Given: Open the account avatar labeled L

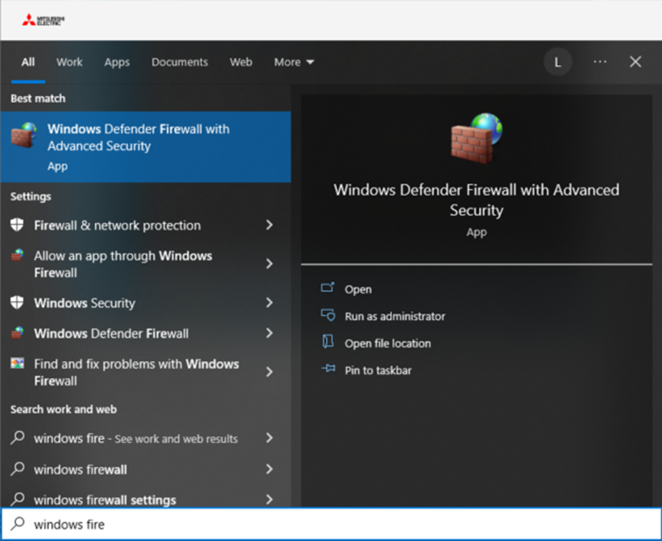Looking at the screenshot, I should point(557,62).
